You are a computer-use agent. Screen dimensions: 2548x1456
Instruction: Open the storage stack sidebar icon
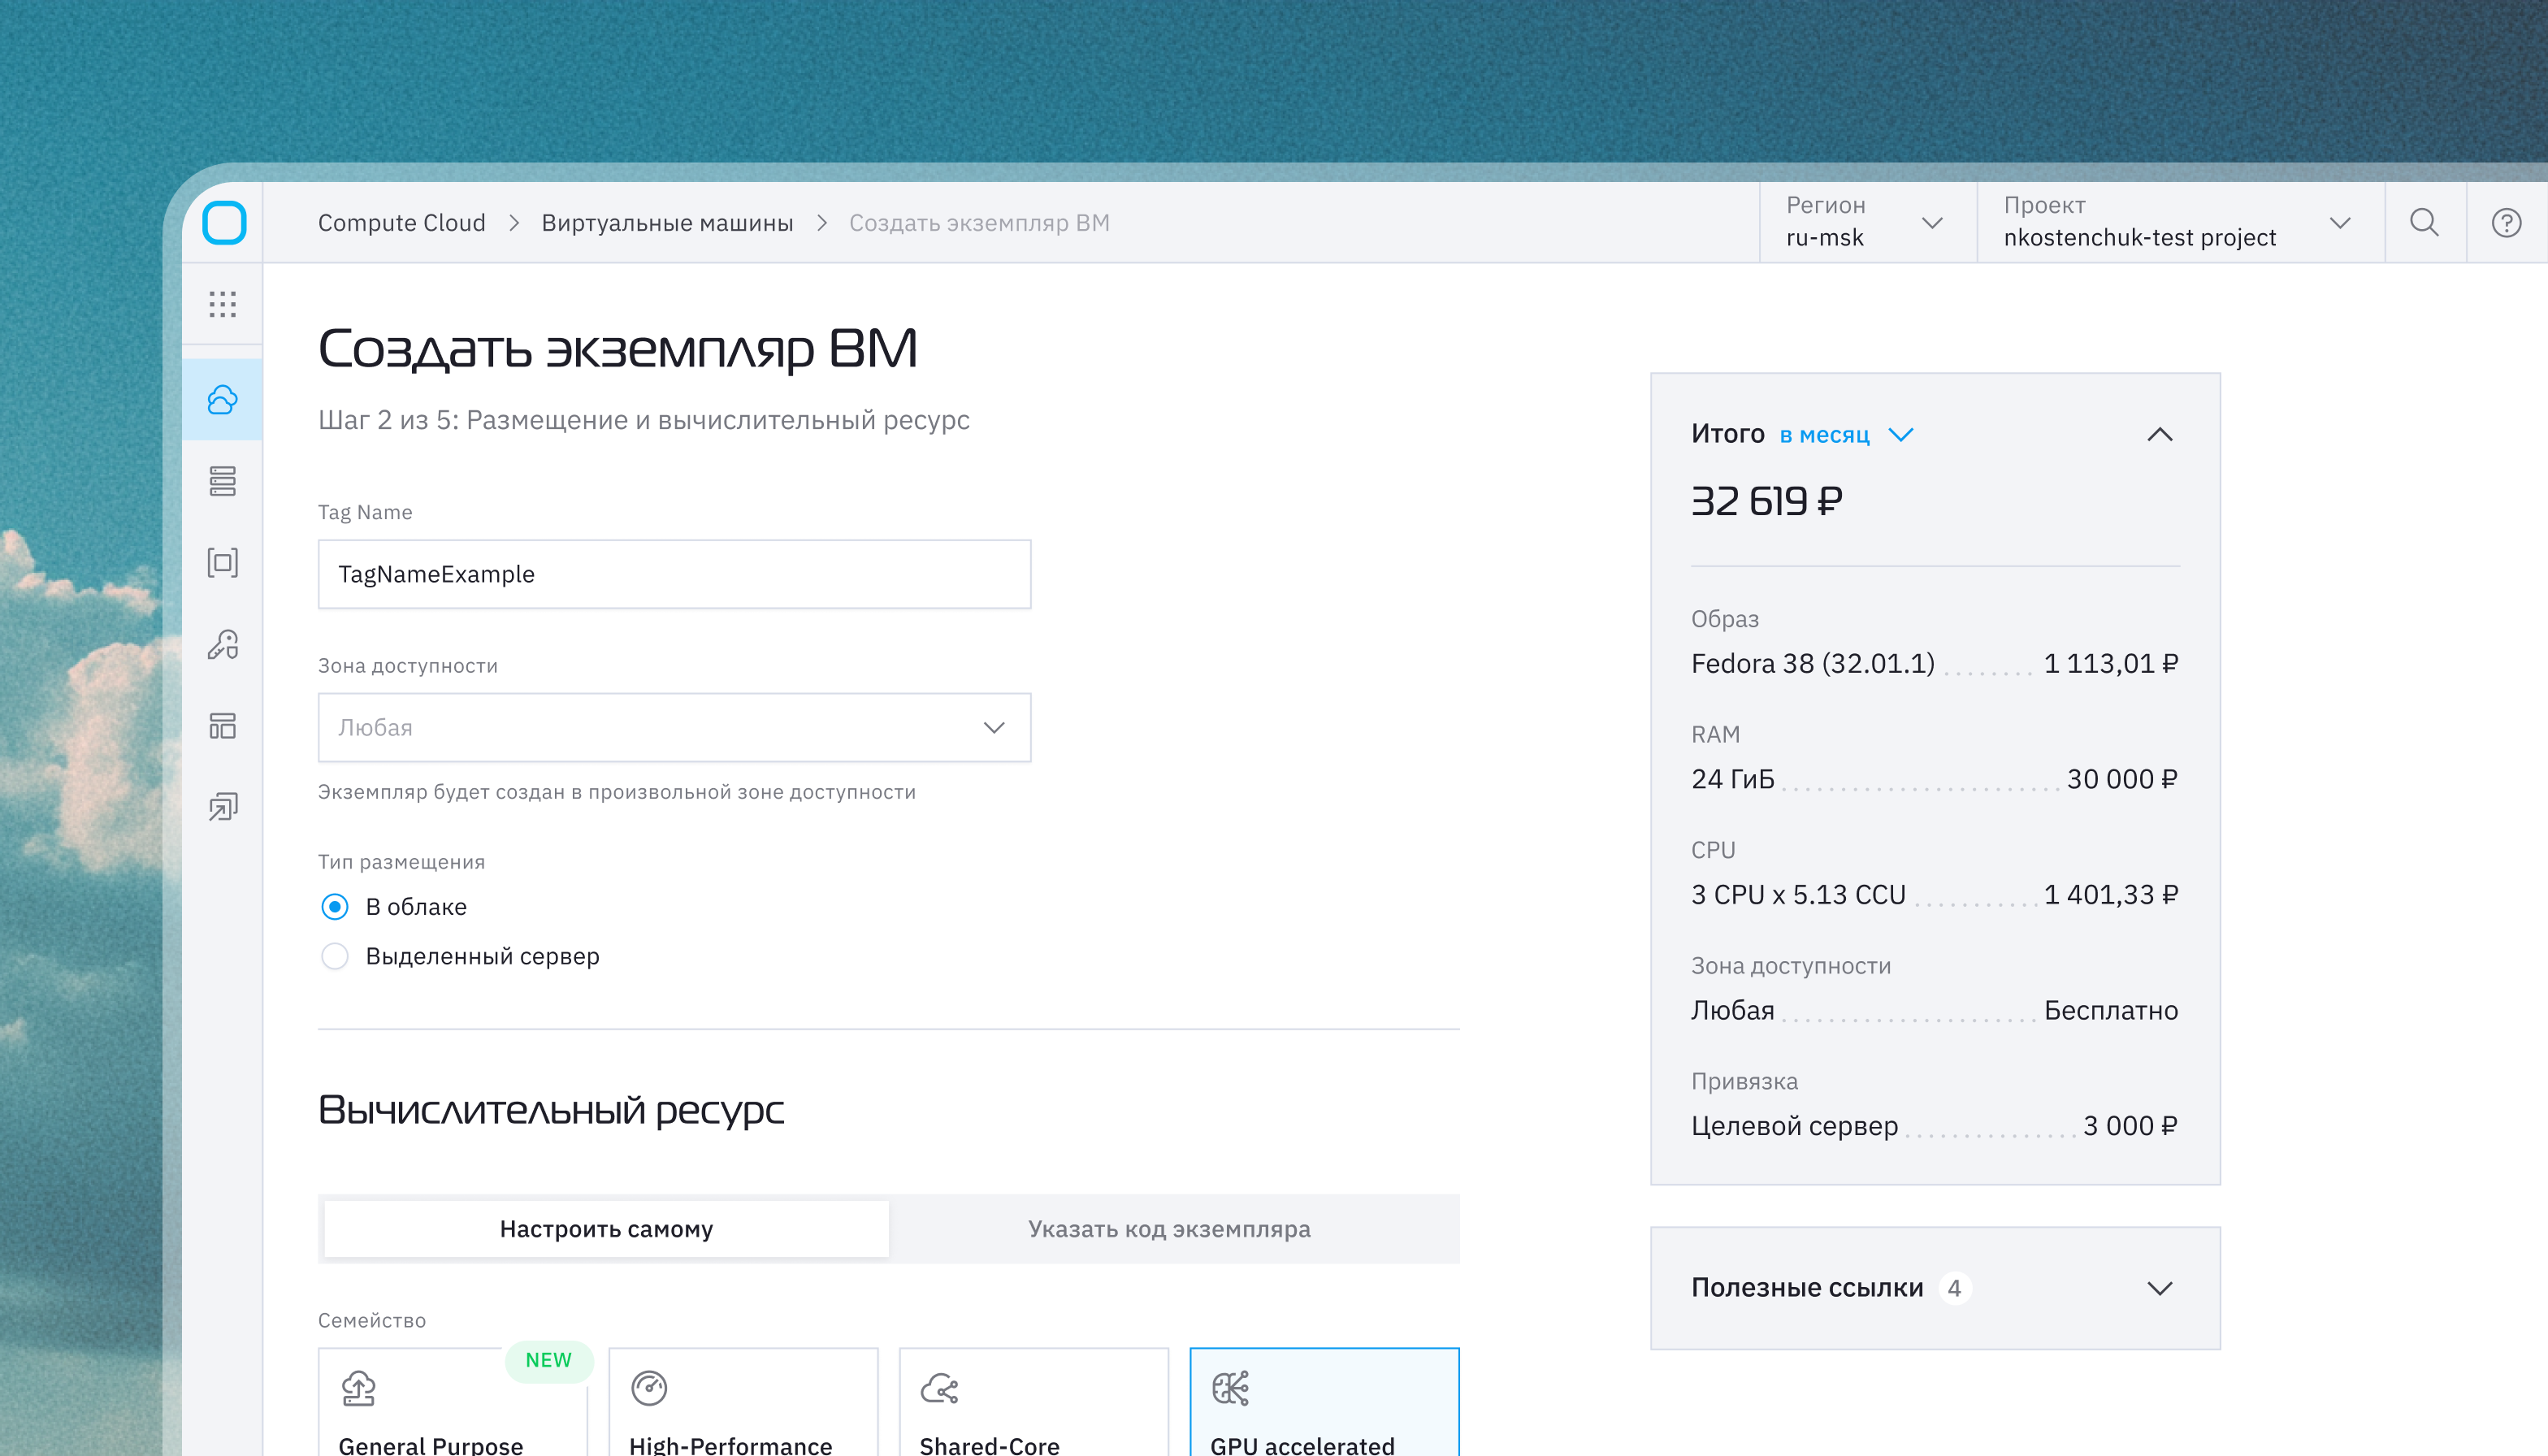point(223,481)
